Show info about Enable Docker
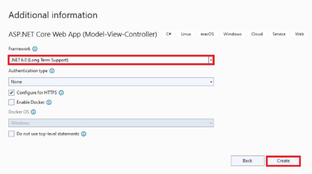The image size is (312, 174). coord(49,102)
